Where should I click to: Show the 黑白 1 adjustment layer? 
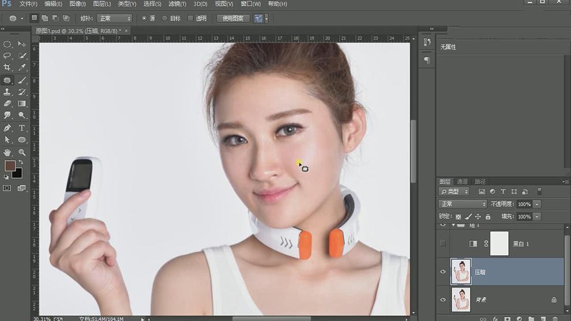(x=443, y=244)
